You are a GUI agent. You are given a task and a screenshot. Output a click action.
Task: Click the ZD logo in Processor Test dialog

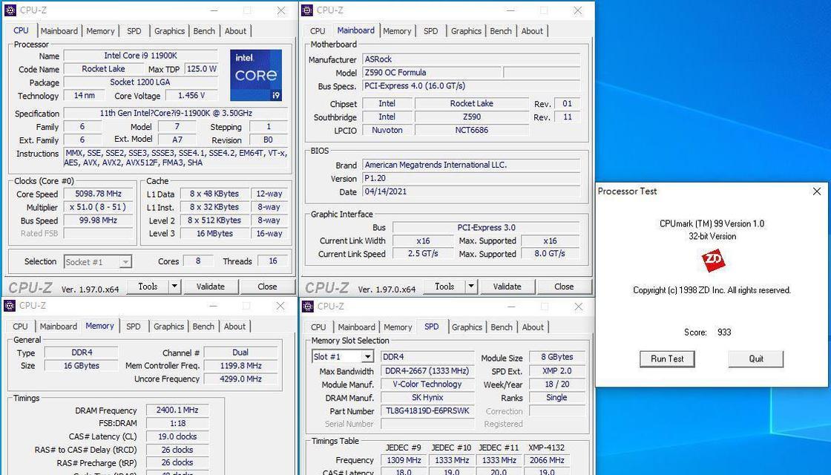[713, 261]
